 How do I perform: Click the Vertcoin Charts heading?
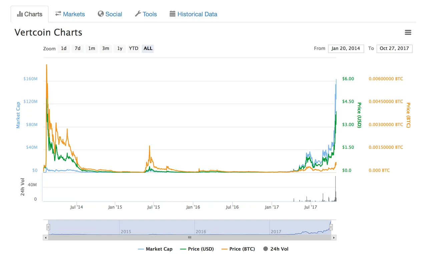48,32
